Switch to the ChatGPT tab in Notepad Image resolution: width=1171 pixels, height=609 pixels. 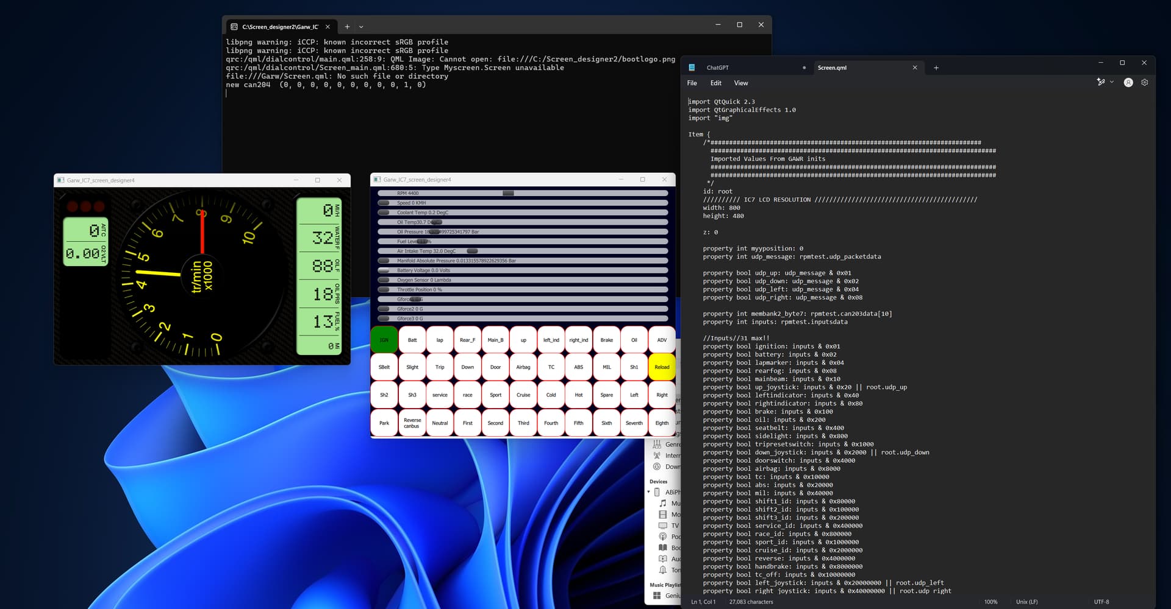click(718, 68)
